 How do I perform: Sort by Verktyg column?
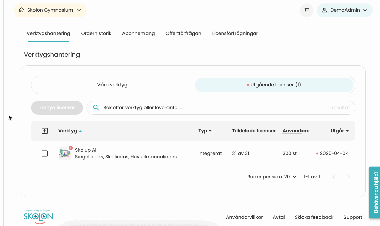(70, 131)
